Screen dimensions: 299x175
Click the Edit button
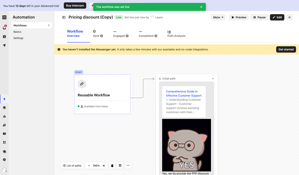click(x=277, y=17)
